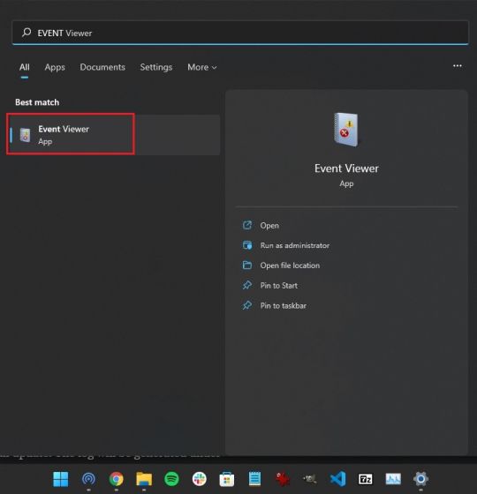Switch to the Documents filter tab
The image size is (477, 494).
pos(102,67)
